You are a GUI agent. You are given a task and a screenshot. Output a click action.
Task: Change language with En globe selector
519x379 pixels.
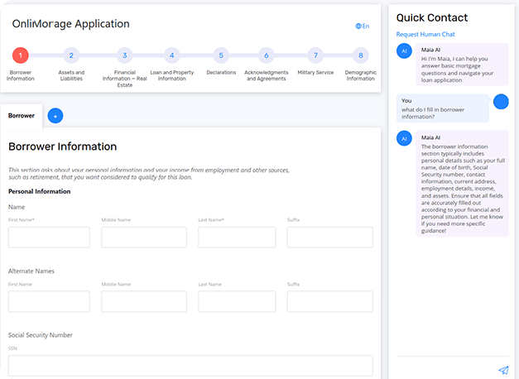[362, 26]
